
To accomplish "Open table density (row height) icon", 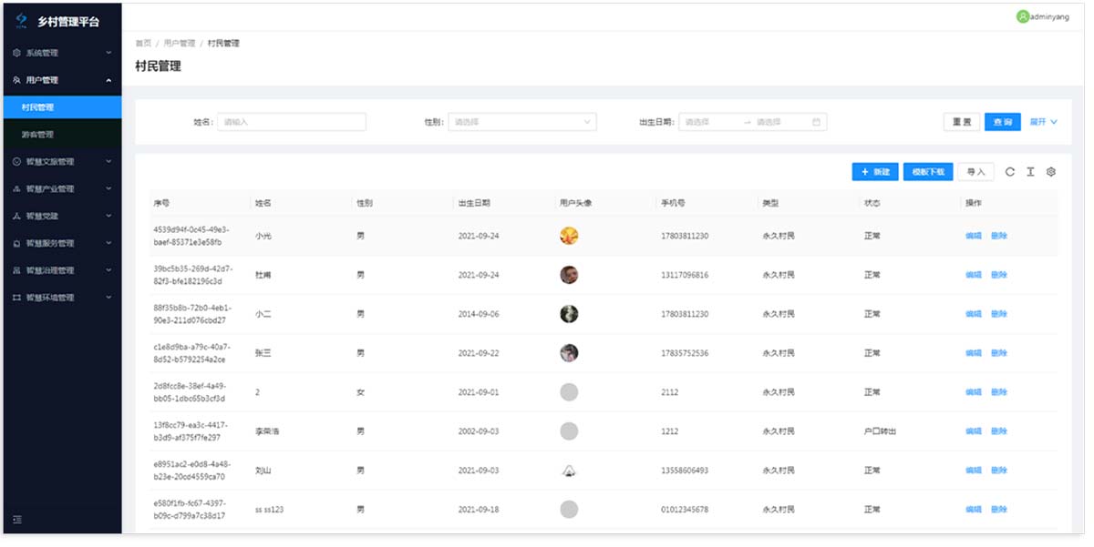I will coord(1030,172).
